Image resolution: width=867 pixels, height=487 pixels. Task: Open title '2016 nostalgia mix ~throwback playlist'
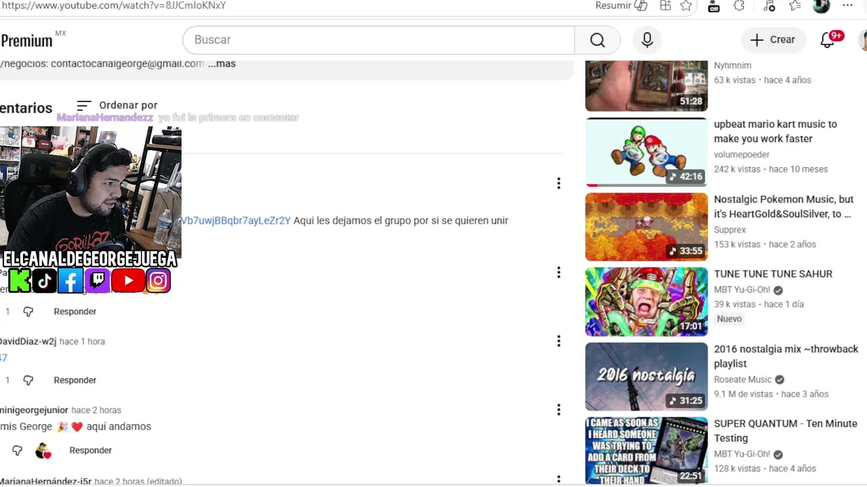pyautogui.click(x=786, y=356)
